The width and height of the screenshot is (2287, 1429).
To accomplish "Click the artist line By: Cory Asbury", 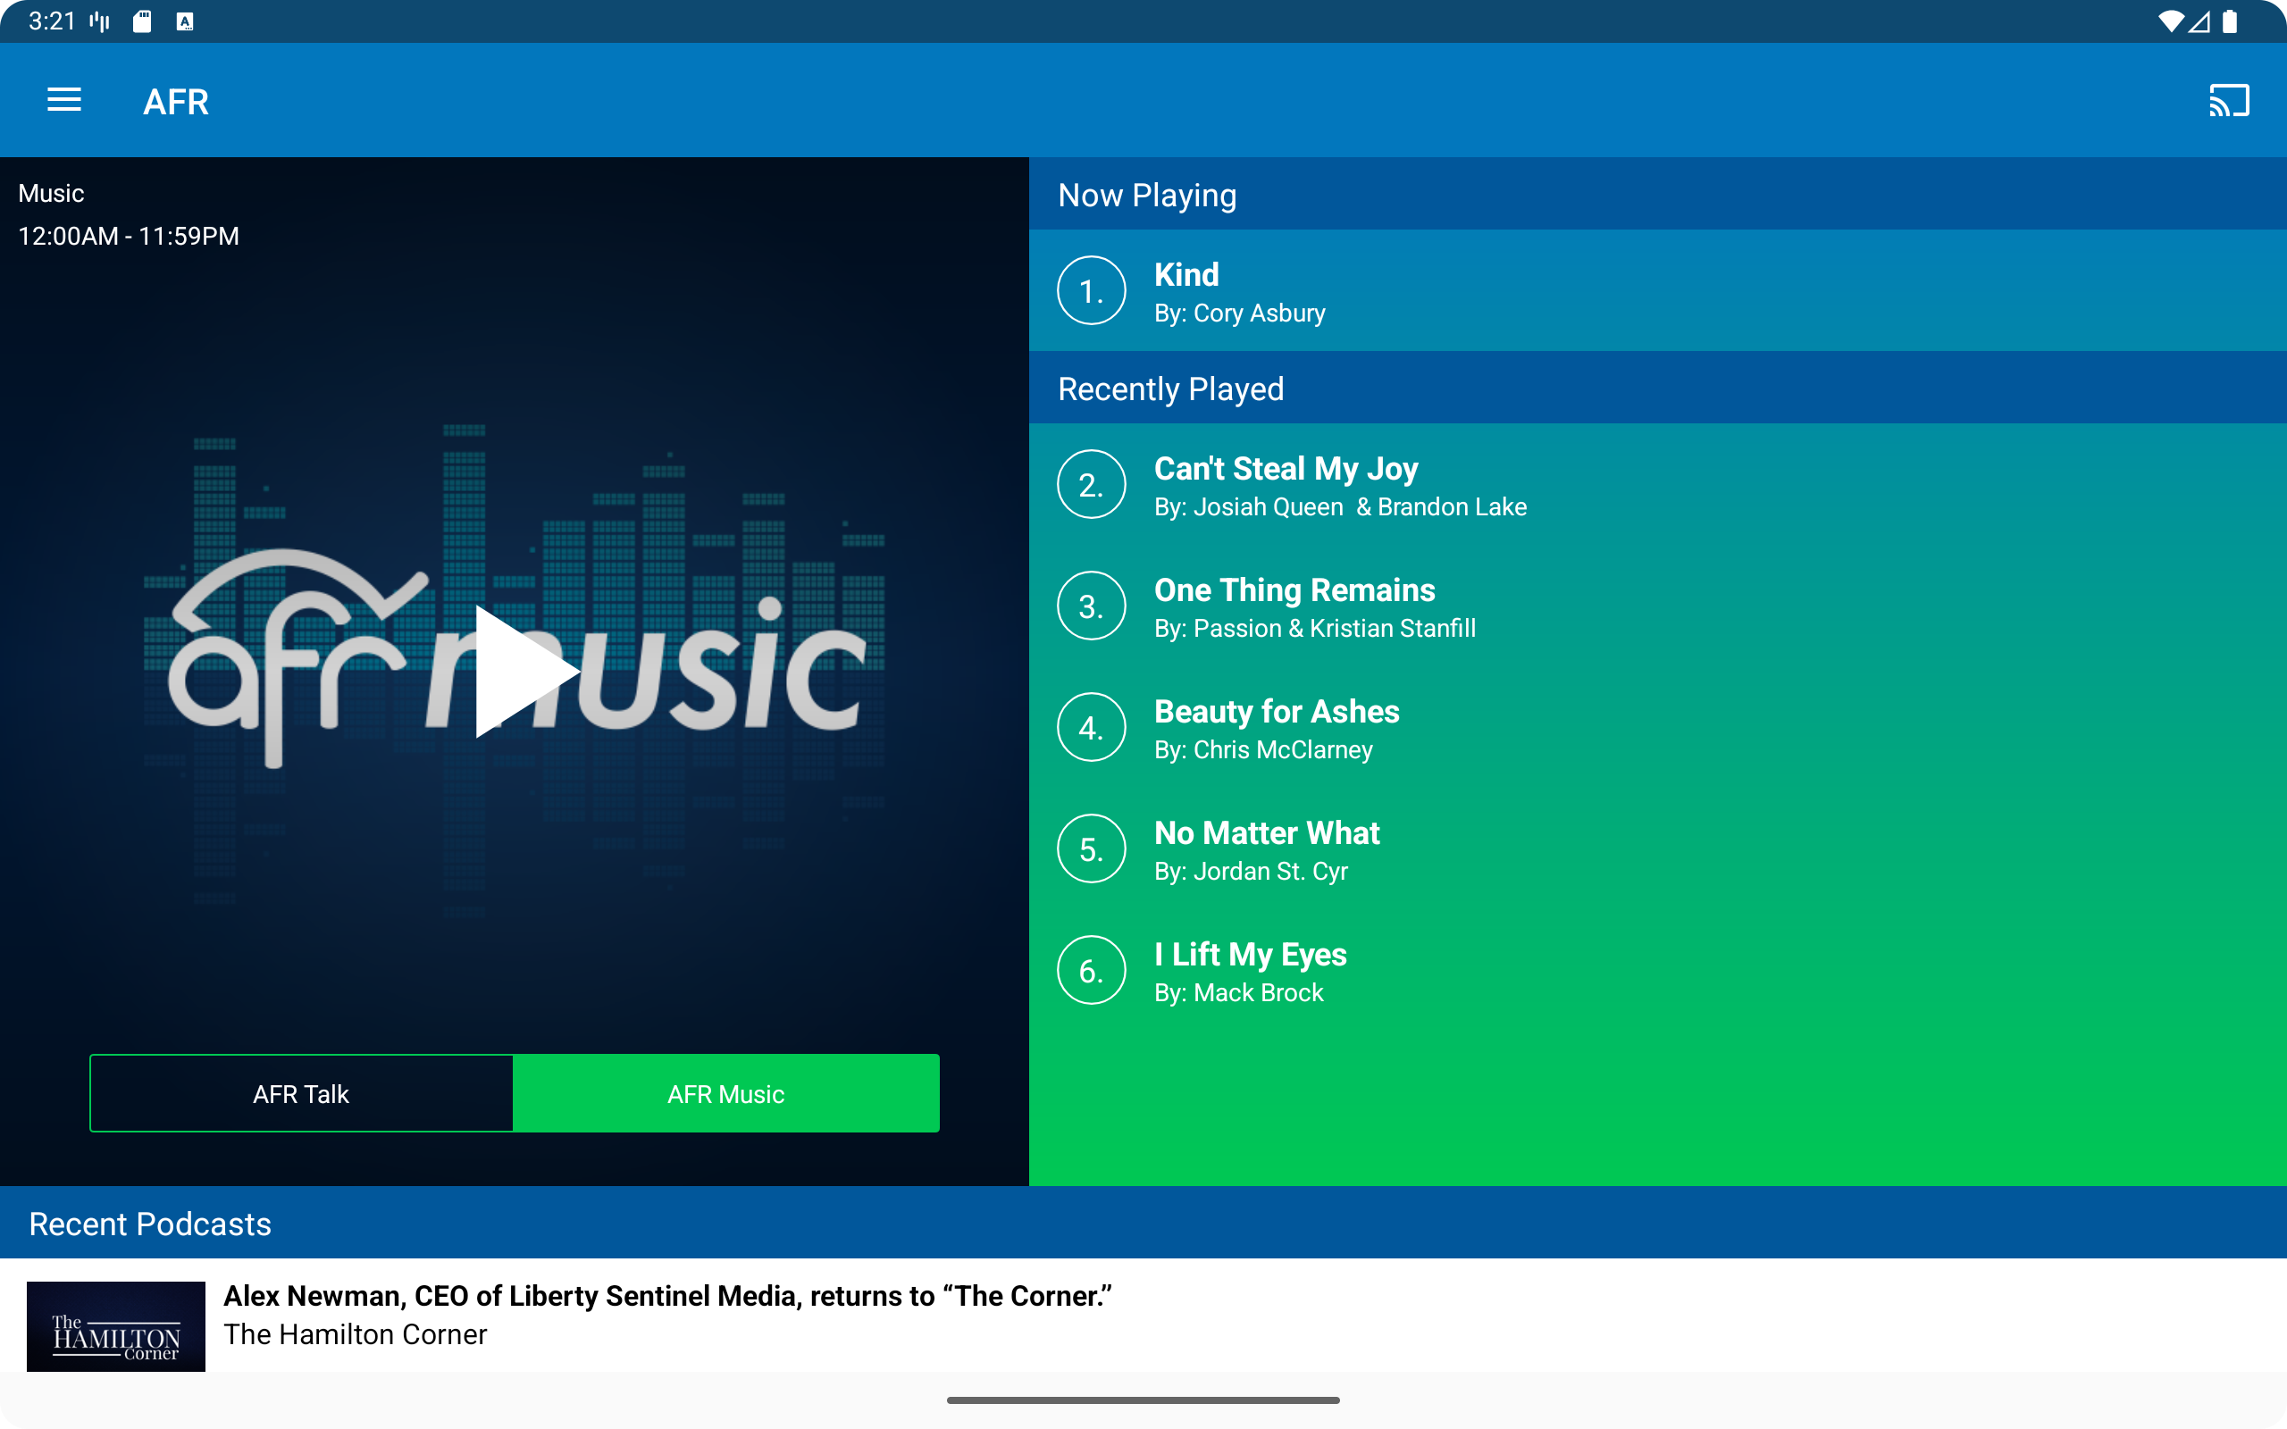I will [x=1239, y=313].
